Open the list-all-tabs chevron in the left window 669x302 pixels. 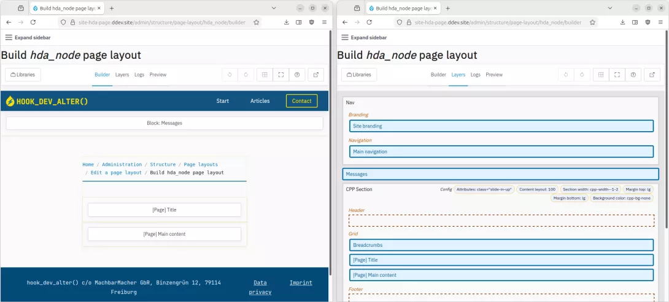tap(274, 8)
